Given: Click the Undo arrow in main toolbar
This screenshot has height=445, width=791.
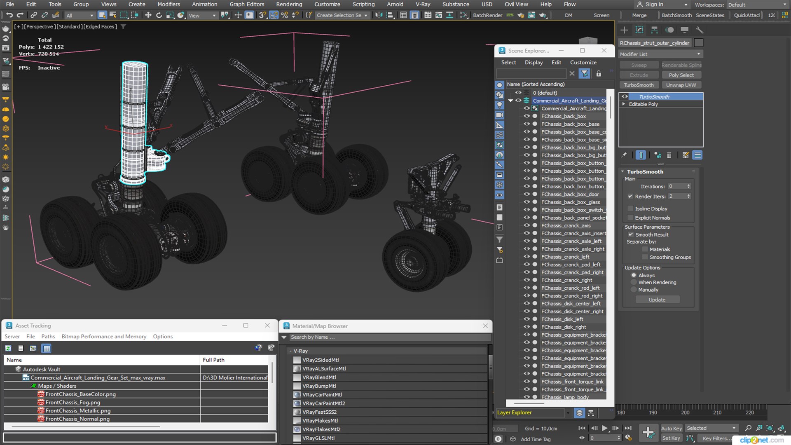Looking at the screenshot, I should coord(9,15).
